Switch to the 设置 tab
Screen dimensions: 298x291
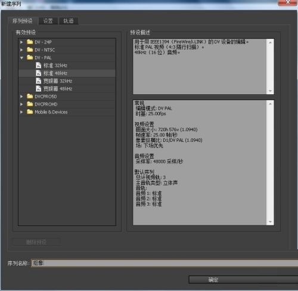click(48, 21)
